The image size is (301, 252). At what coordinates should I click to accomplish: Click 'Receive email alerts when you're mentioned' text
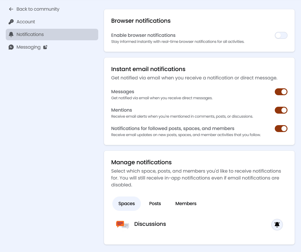pos(182,117)
